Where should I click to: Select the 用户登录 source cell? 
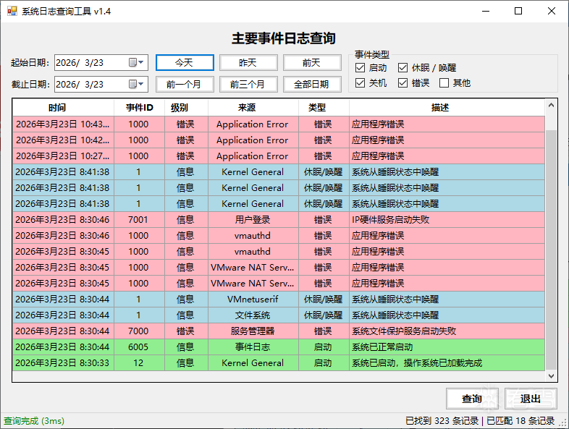click(253, 220)
